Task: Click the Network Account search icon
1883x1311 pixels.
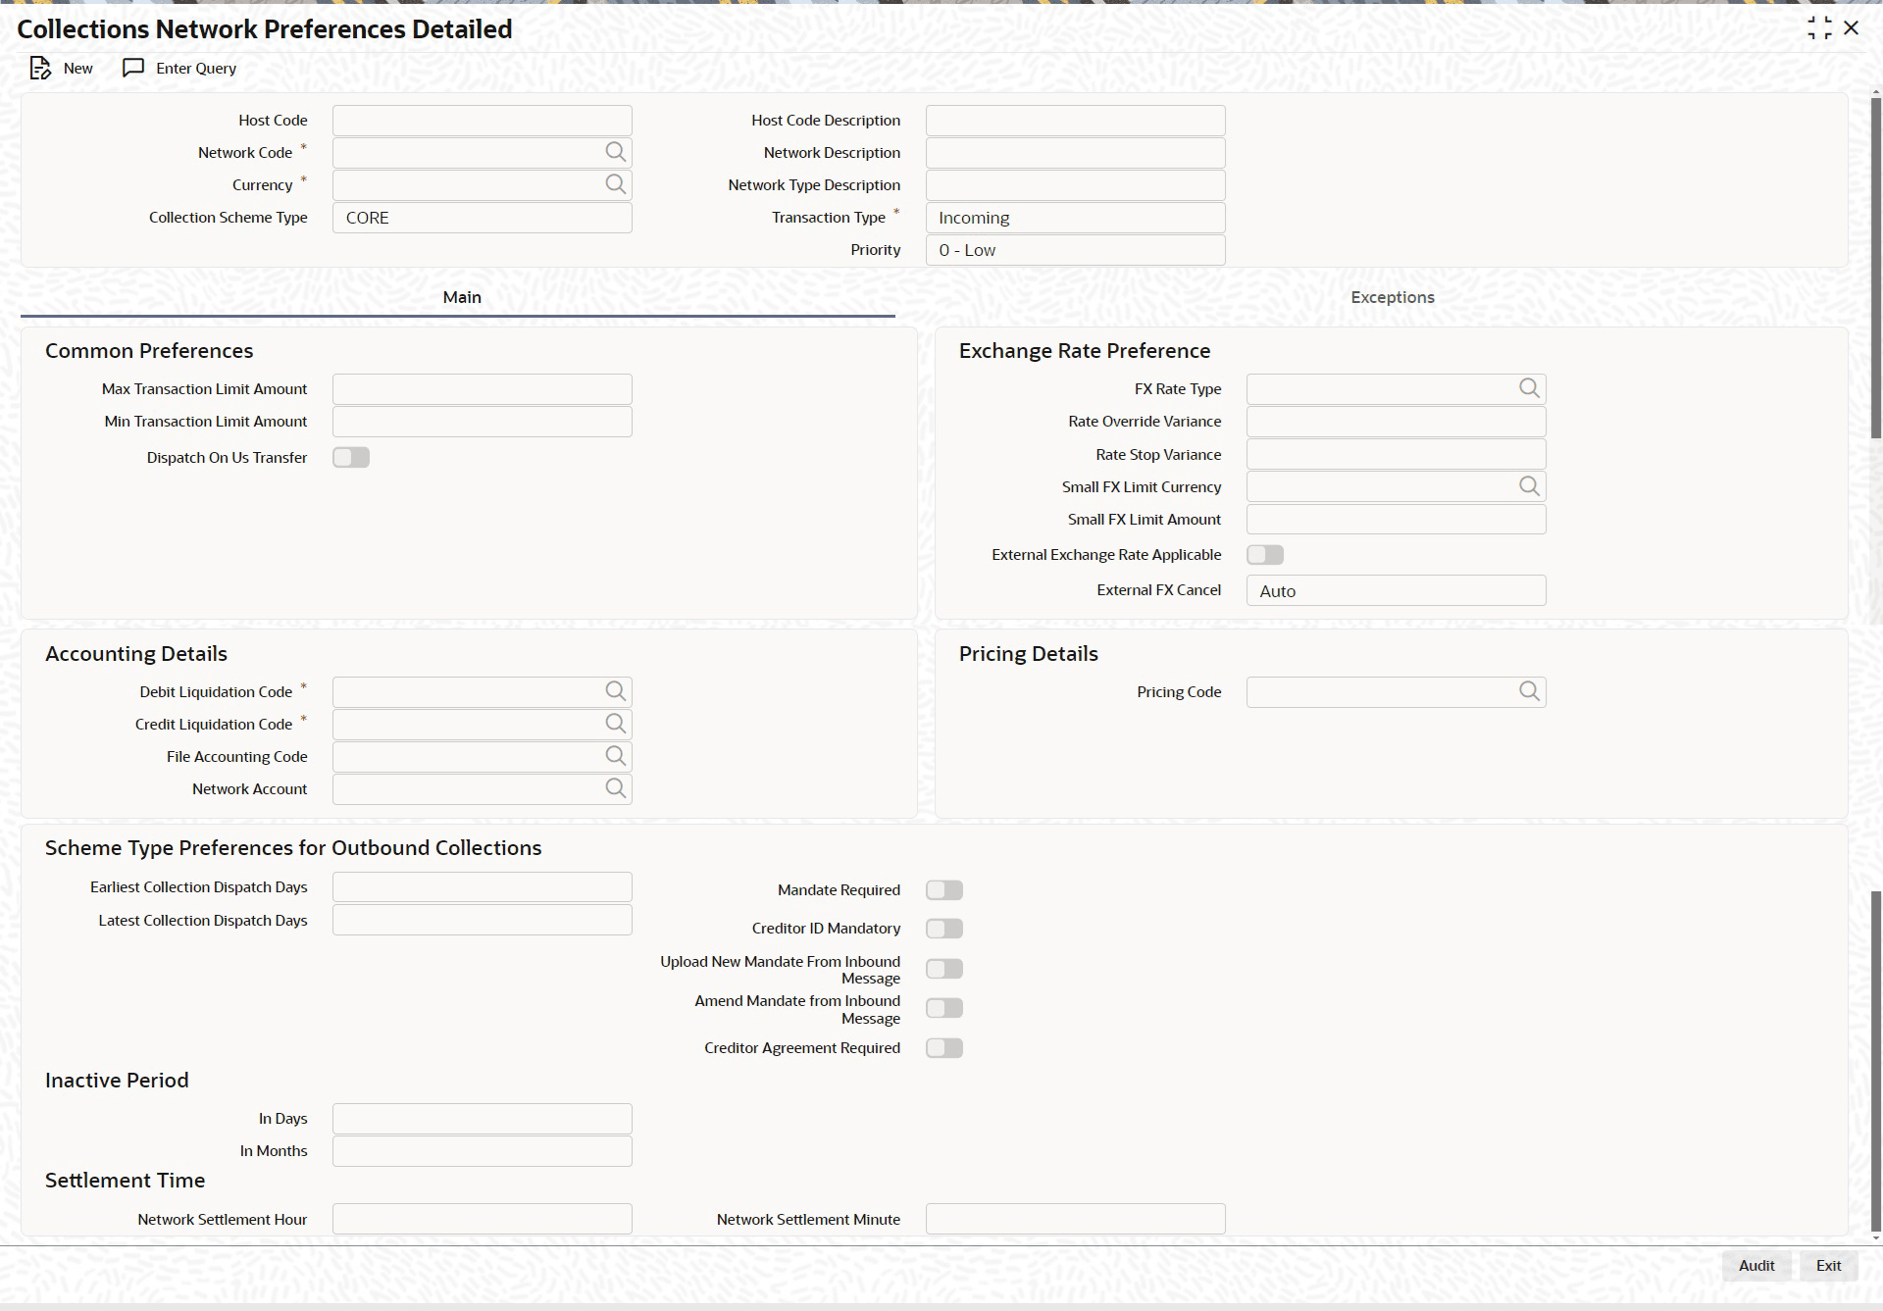Action: (615, 788)
